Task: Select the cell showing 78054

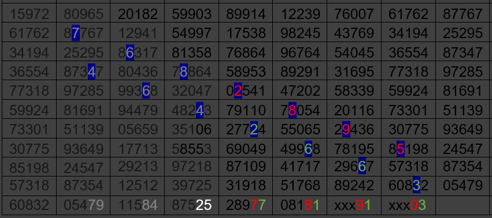Action: click(x=300, y=110)
